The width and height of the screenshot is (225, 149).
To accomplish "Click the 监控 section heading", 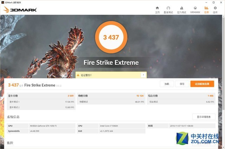I will (x=10, y=143).
